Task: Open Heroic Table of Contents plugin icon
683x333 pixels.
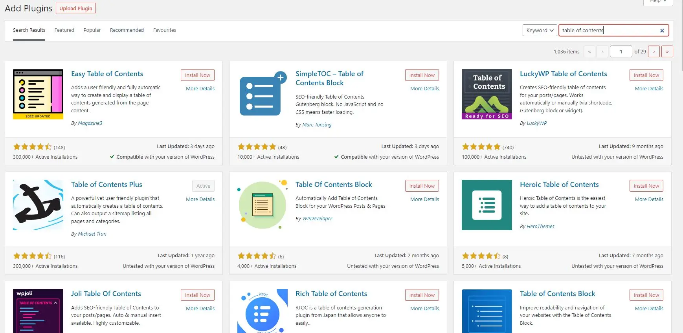Action: (x=487, y=205)
